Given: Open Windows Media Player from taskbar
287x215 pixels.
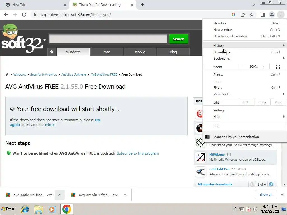Looking at the screenshot, I should [x=52, y=209].
